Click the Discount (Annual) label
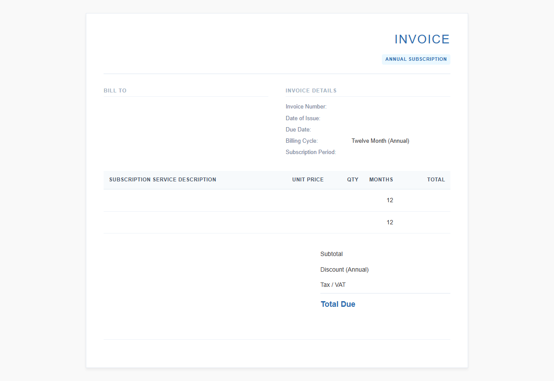 click(x=345, y=269)
